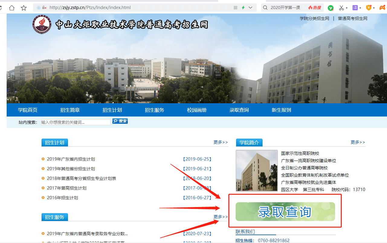Open 普通高考招生网 link at top right
Screen dimensions: 387x243
(353, 18)
